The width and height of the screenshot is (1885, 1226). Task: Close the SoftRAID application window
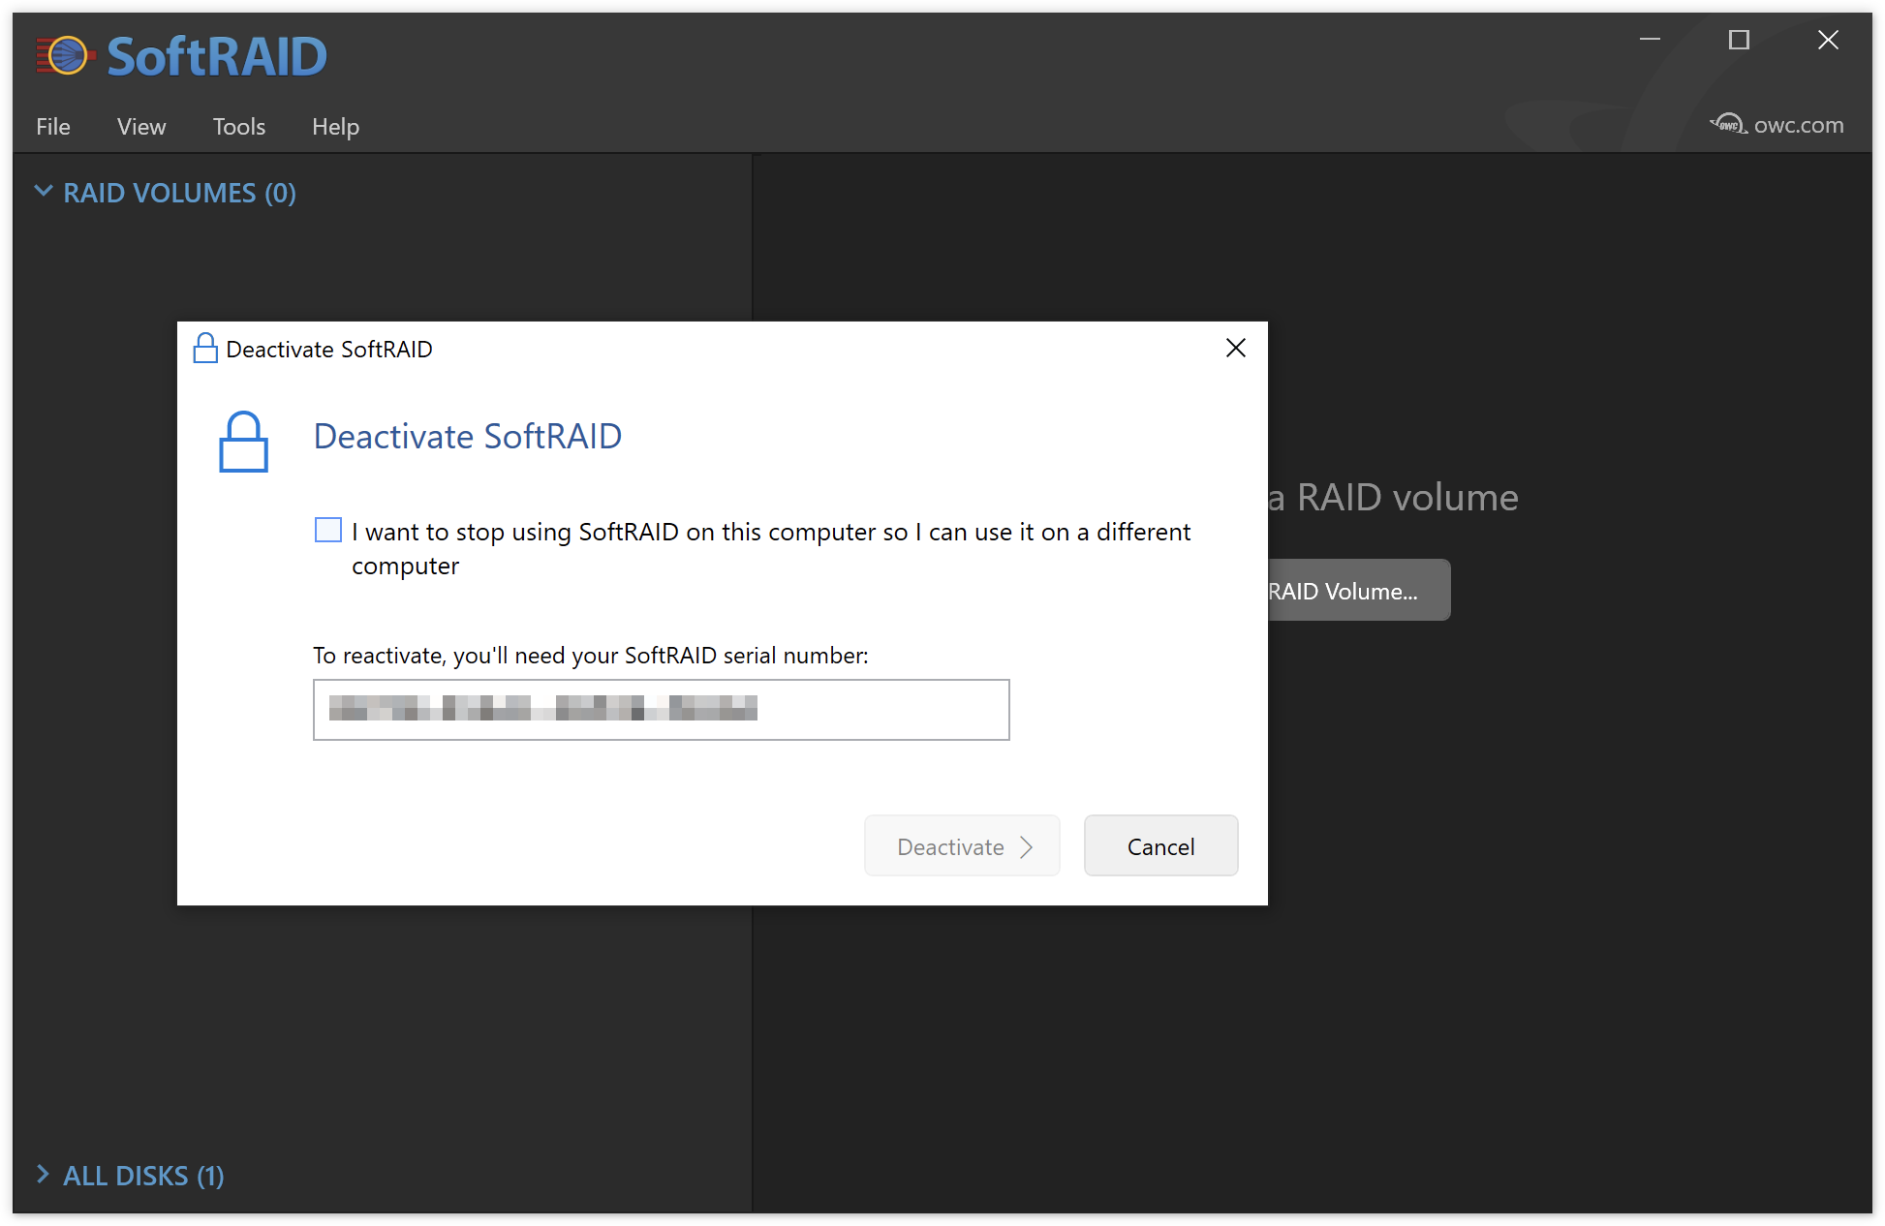click(x=1828, y=40)
